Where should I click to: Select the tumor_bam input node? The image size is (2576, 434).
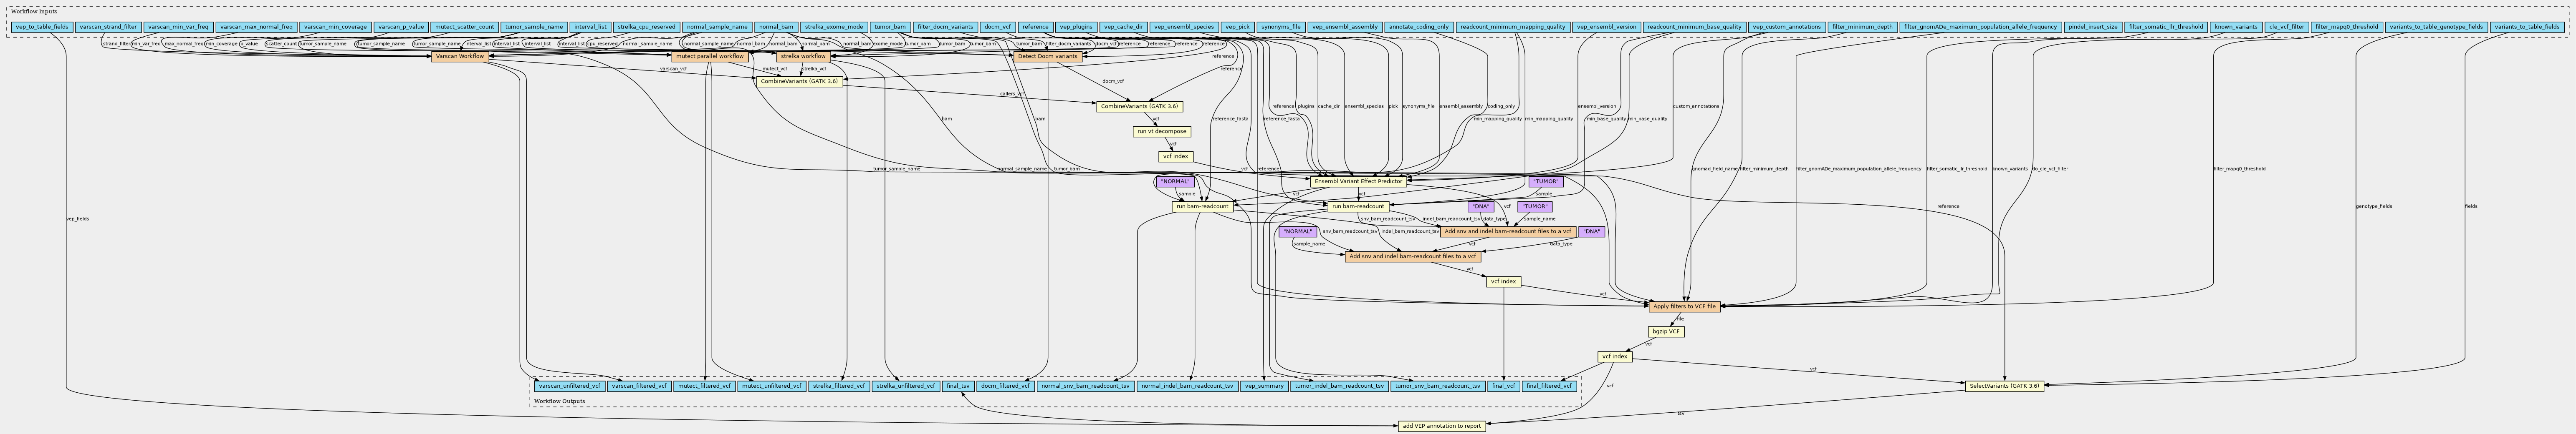(x=889, y=27)
